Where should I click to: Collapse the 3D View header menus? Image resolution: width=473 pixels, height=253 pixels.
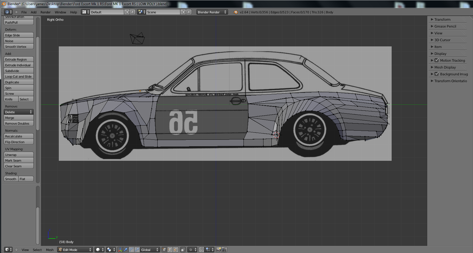[x=16, y=250]
